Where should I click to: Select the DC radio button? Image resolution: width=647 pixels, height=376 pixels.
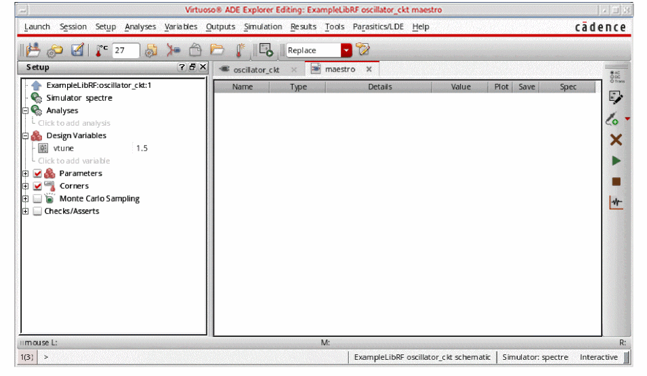pos(612,76)
